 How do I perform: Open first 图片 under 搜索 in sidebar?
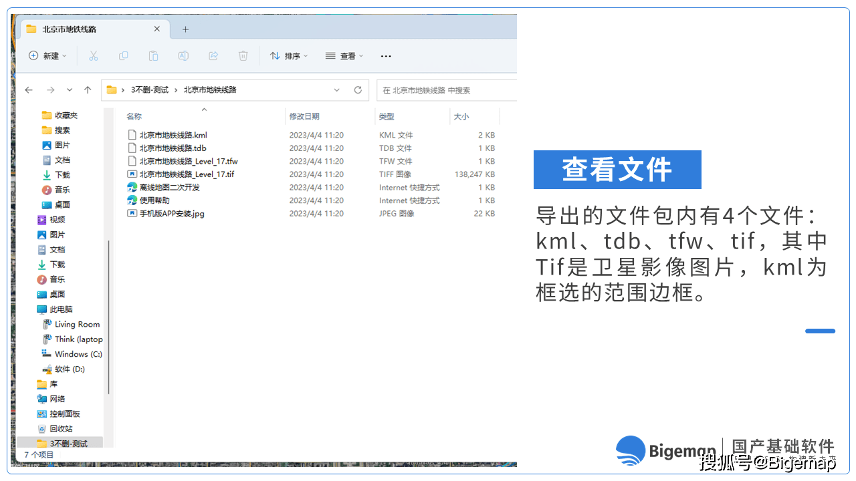(x=62, y=145)
